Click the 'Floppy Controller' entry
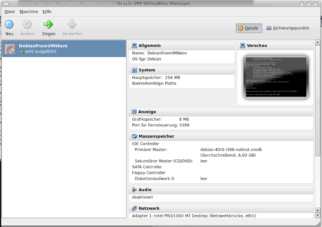 pos(149,173)
